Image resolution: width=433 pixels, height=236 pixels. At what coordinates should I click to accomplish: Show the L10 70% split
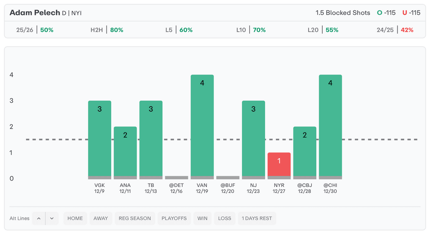(251, 30)
